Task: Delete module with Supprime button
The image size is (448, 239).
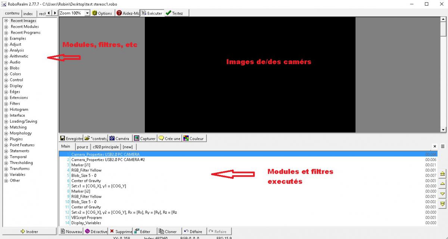Action: [x=121, y=231]
